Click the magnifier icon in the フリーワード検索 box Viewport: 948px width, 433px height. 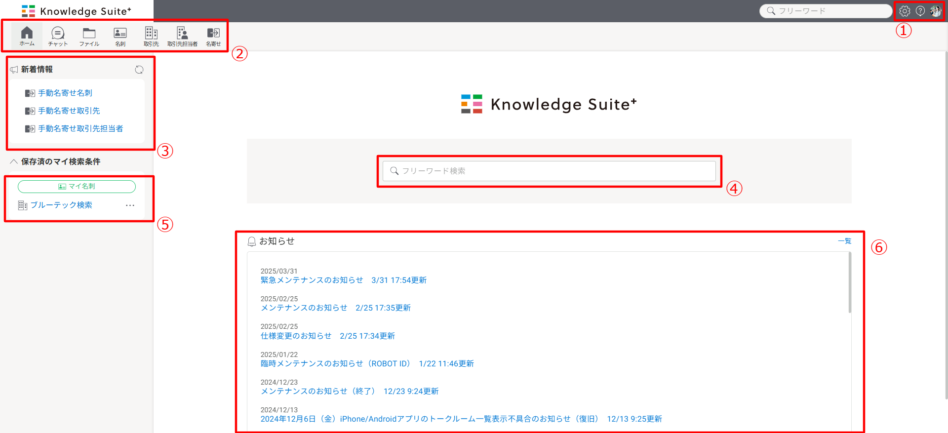(395, 171)
